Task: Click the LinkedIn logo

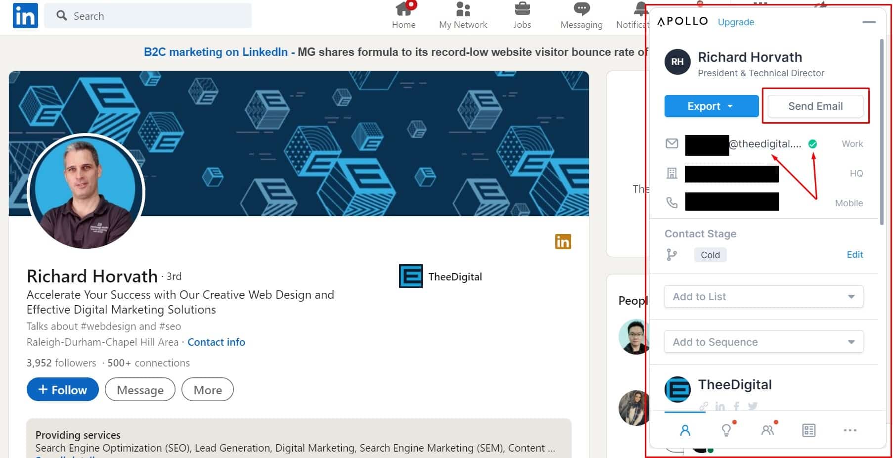Action: tap(25, 16)
